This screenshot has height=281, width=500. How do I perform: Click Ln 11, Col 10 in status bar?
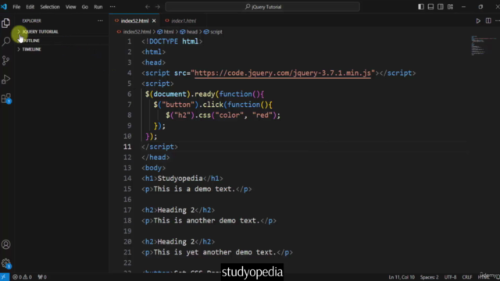402,277
